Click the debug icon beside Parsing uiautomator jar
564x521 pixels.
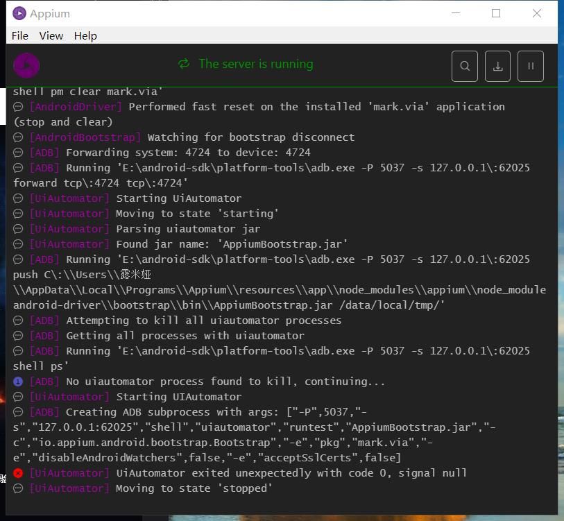pyautogui.click(x=19, y=229)
